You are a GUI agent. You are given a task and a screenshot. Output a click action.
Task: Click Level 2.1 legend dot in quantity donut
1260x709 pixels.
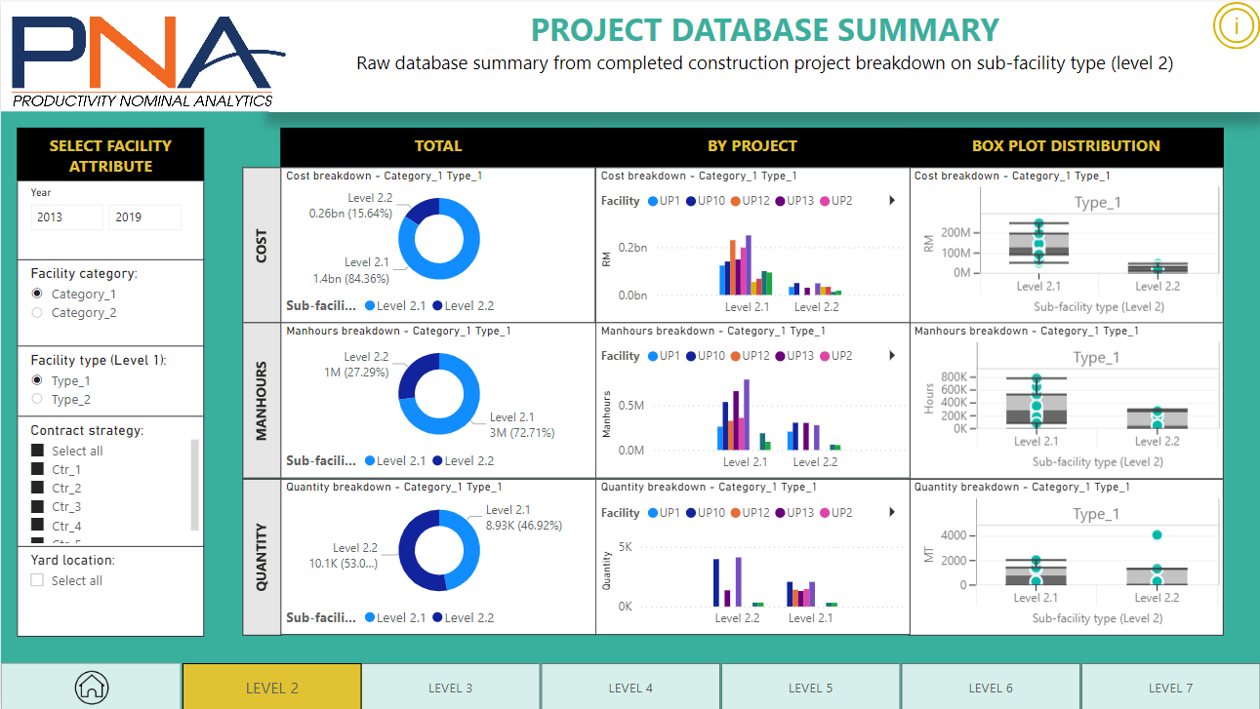click(x=370, y=617)
